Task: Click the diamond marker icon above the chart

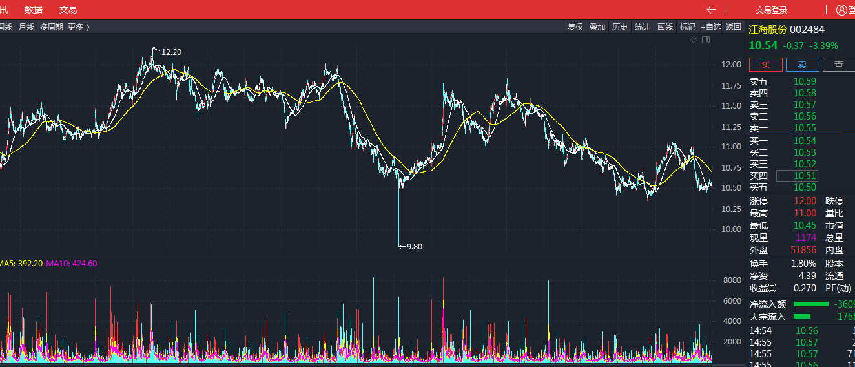Action: pyautogui.click(x=694, y=40)
